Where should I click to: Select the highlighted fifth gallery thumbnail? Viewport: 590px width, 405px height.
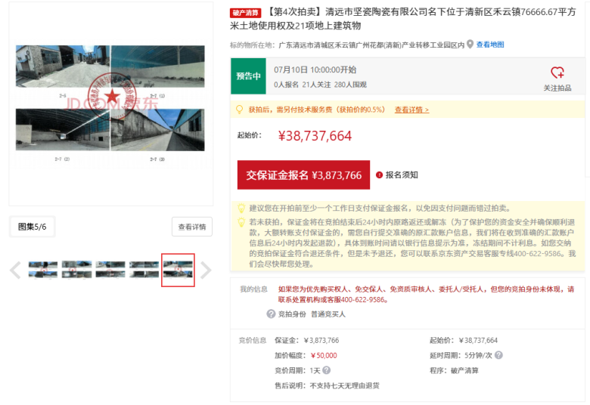click(178, 270)
